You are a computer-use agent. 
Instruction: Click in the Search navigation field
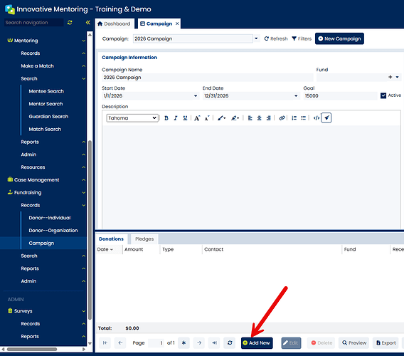tap(33, 23)
